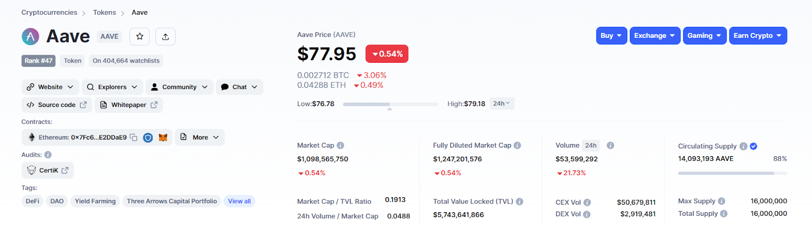Click the blue shield wallet icon
Image resolution: width=812 pixels, height=235 pixels.
[x=148, y=137]
